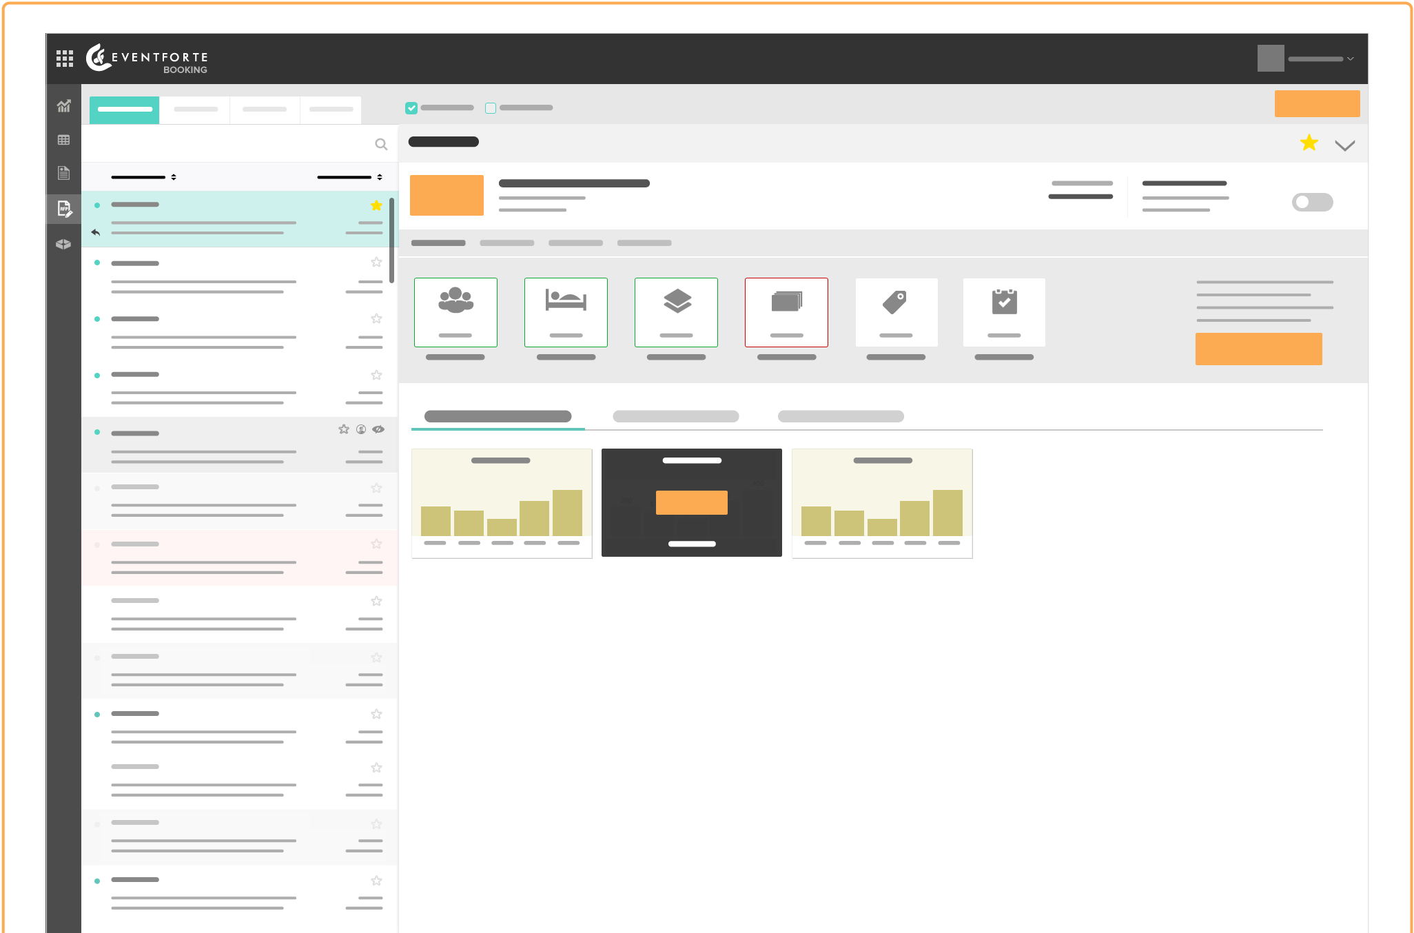Toggle the switch in the venue header
The width and height of the screenshot is (1414, 933).
coord(1312,203)
